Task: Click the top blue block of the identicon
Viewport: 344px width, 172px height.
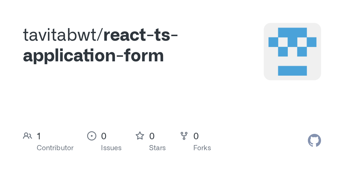Action: click(x=292, y=32)
